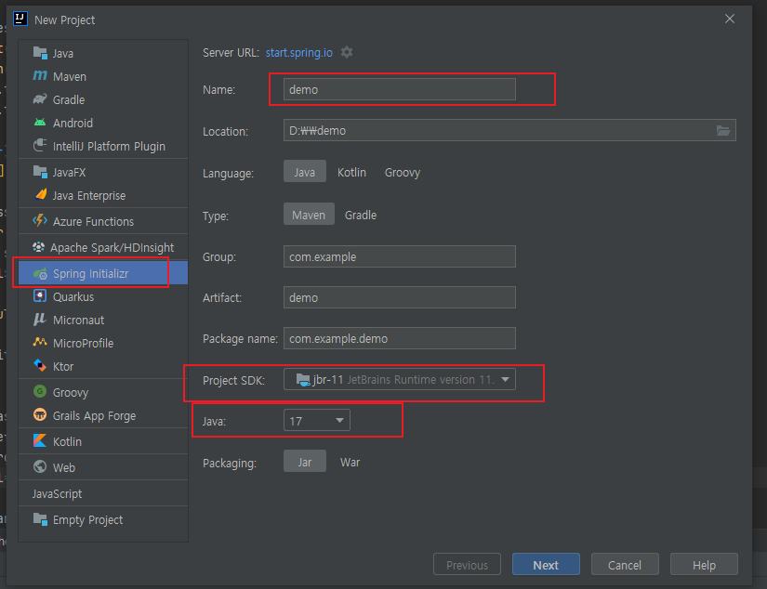Set packaging to Jar
Viewport: 767px width, 589px height.
(305, 462)
